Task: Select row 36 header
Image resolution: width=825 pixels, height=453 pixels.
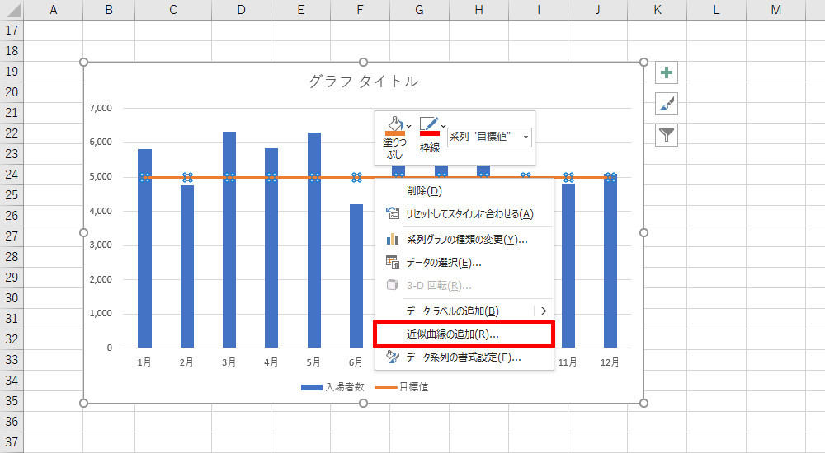Action: 12,422
